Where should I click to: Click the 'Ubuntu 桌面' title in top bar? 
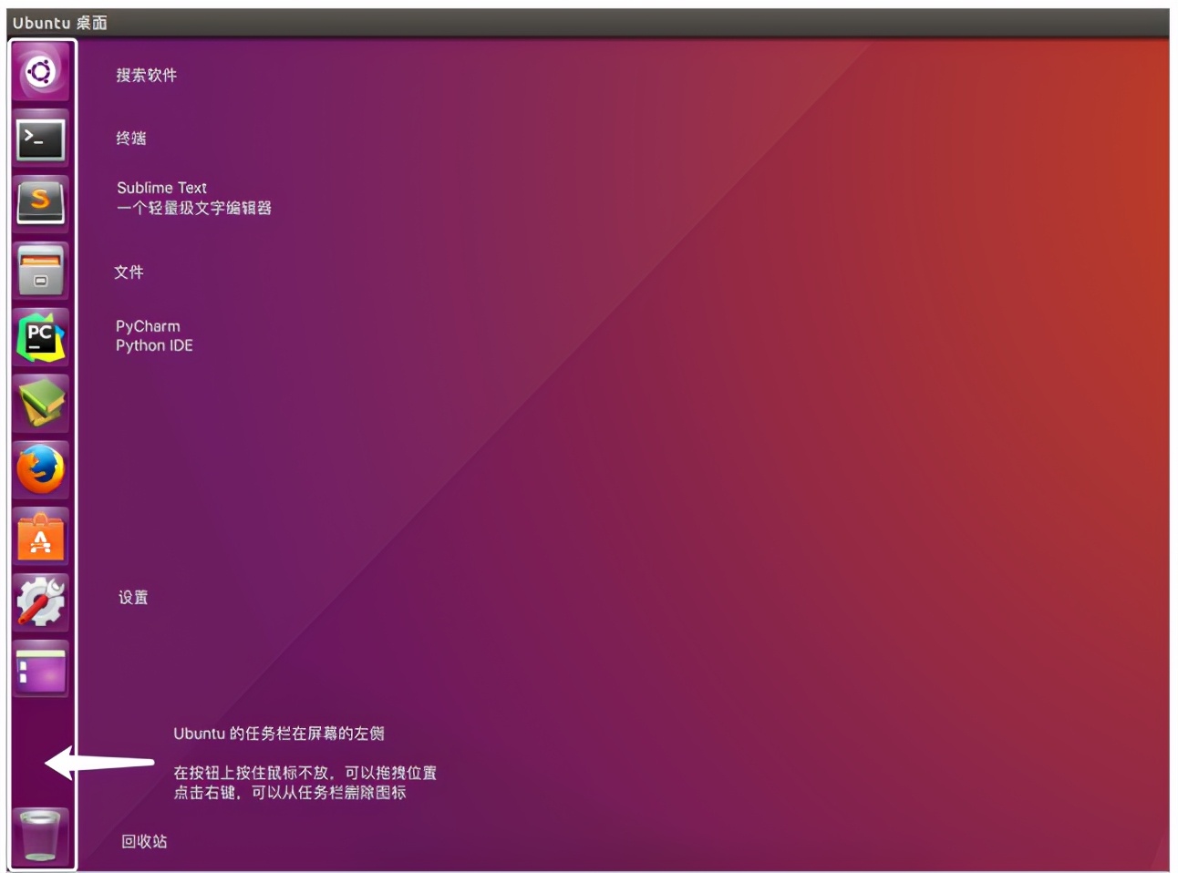[60, 23]
